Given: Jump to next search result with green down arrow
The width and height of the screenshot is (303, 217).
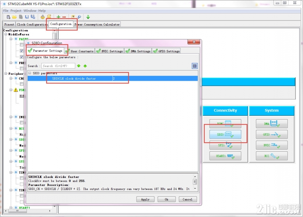Looking at the screenshot, I should [79, 66].
